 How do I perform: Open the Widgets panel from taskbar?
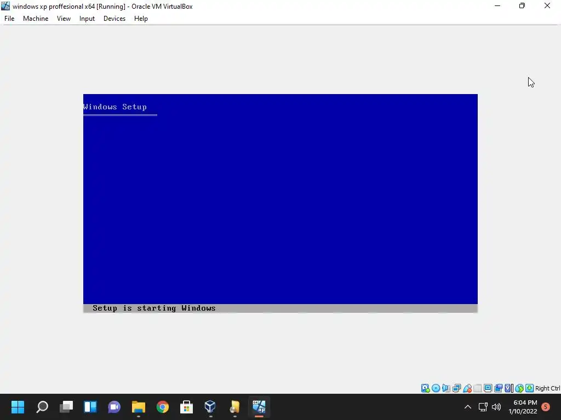coord(90,407)
